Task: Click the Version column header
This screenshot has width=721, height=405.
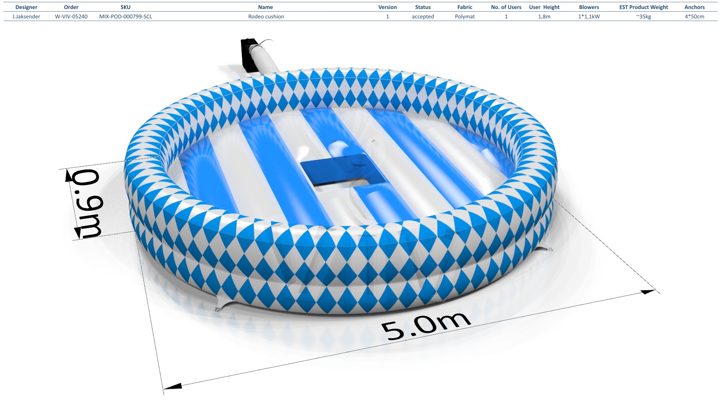Action: click(388, 7)
